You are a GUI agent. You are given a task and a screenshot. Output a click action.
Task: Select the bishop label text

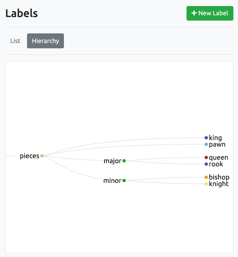coord(219,177)
